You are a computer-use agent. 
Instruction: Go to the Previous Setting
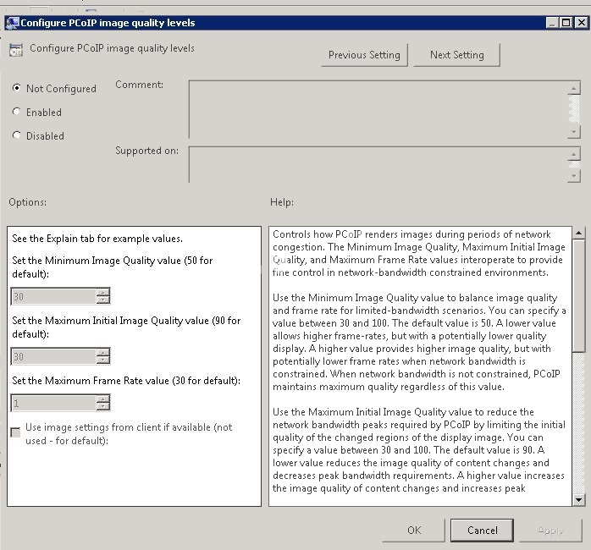click(x=364, y=55)
